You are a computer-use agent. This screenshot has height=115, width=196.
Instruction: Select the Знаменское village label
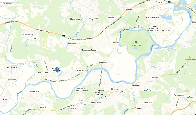34,91
